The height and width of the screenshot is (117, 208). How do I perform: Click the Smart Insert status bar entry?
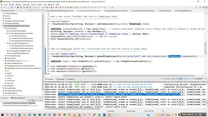pyautogui.click(x=131, y=111)
